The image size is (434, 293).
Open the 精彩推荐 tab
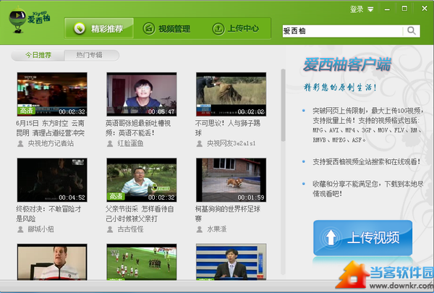tap(99, 28)
